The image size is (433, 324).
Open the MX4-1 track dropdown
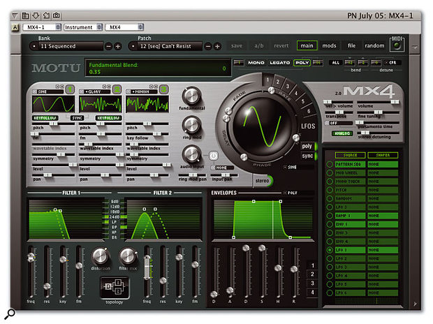click(42, 27)
